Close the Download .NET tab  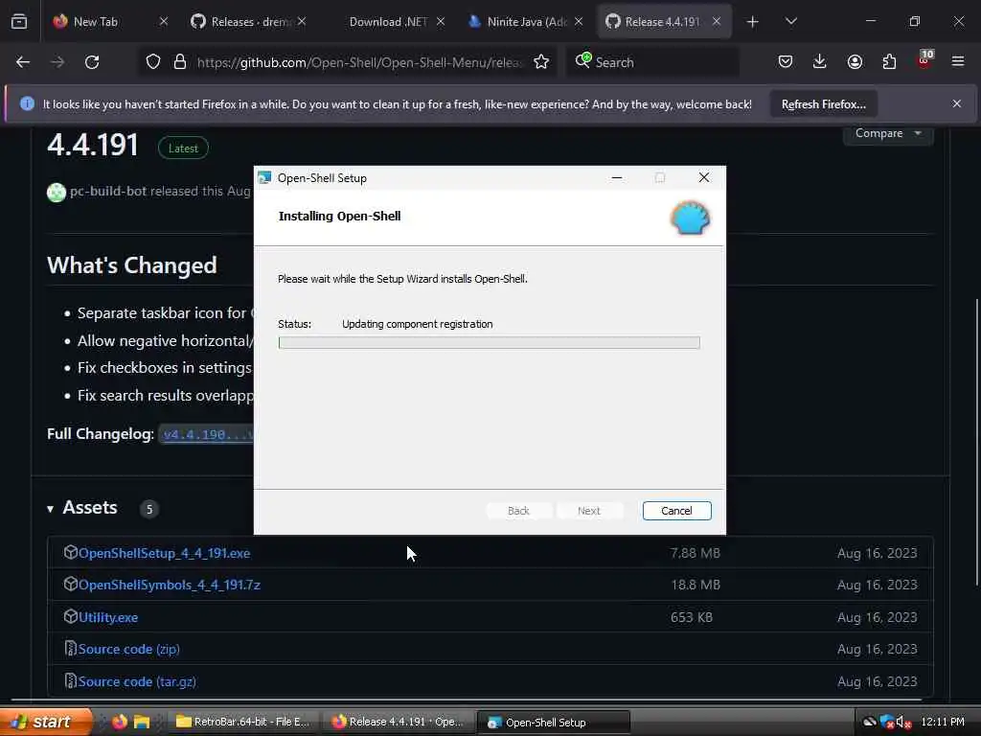pyautogui.click(x=441, y=22)
